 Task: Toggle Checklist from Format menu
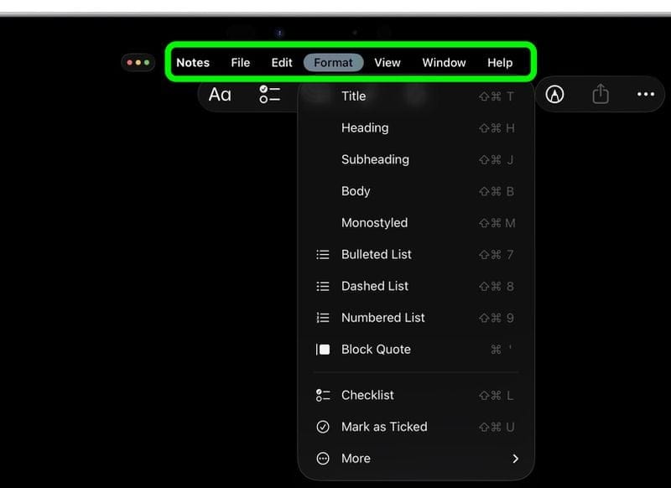coord(367,395)
